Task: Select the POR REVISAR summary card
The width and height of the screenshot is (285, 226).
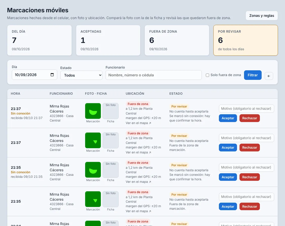Action: tap(246, 40)
